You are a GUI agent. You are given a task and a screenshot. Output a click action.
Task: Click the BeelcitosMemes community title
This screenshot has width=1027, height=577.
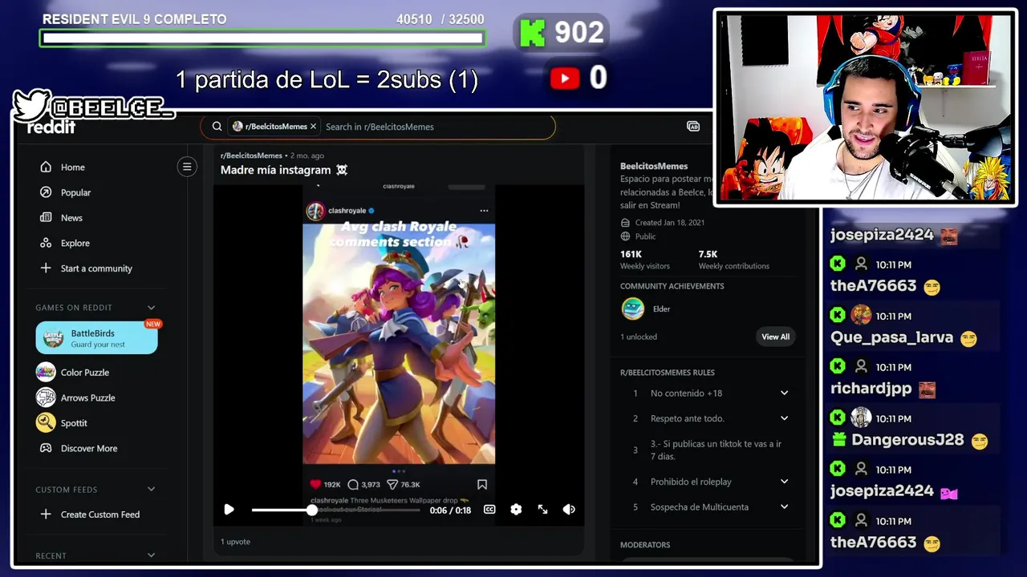tap(654, 166)
